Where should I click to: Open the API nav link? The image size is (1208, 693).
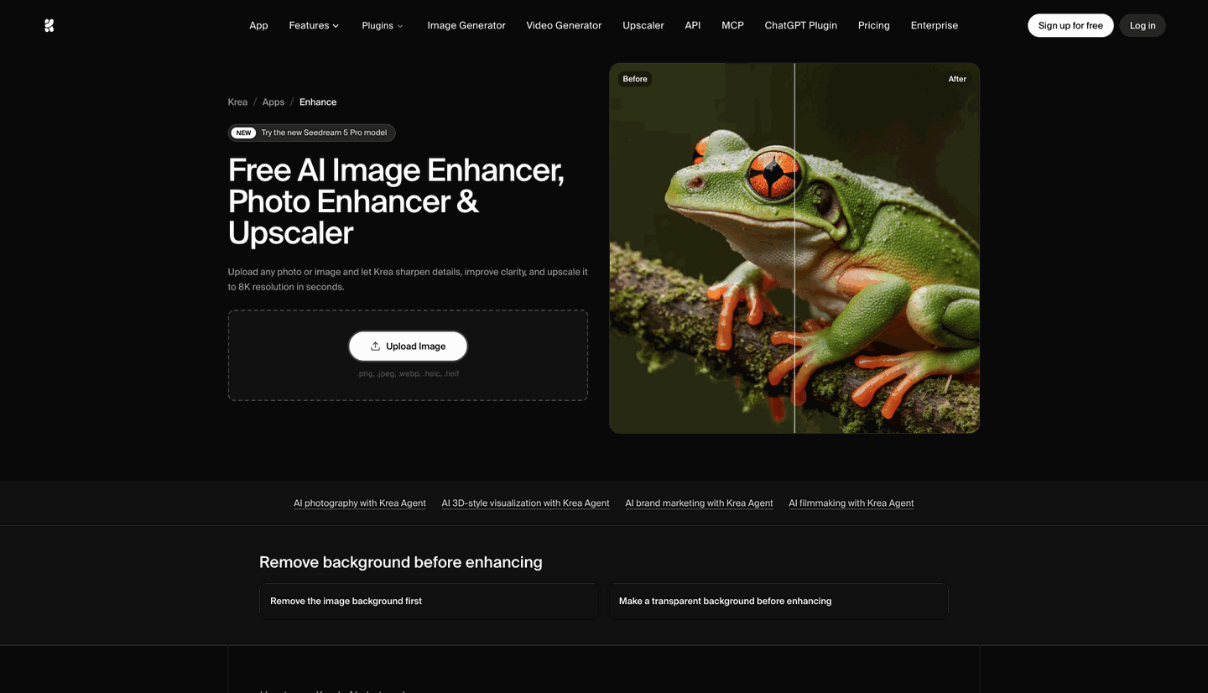pyautogui.click(x=693, y=25)
